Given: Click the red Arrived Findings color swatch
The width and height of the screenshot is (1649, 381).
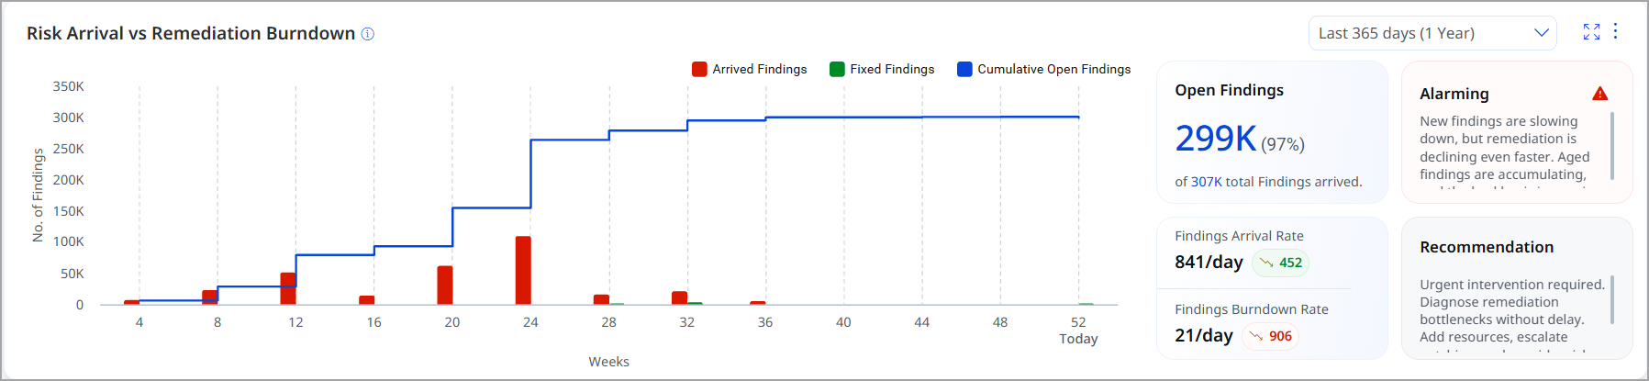Looking at the screenshot, I should (x=699, y=69).
